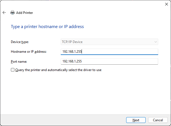Click the Hostname or IP address field
This screenshot has width=171, height=126.
pyautogui.click(x=109, y=52)
